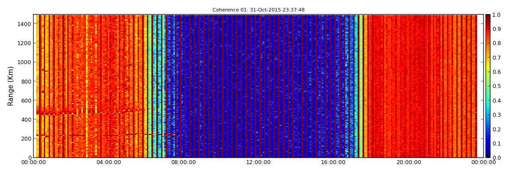Image resolution: width=509 pixels, height=180 pixels.
Task: Click the colorbar label 0.9
Action: 497,29
